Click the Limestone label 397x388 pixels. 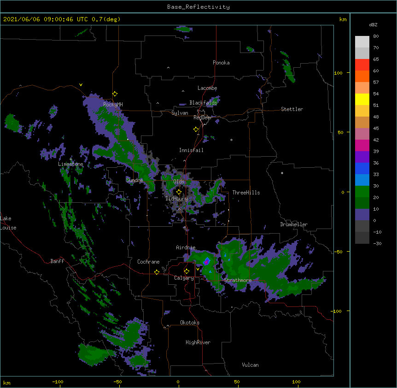tap(70, 164)
